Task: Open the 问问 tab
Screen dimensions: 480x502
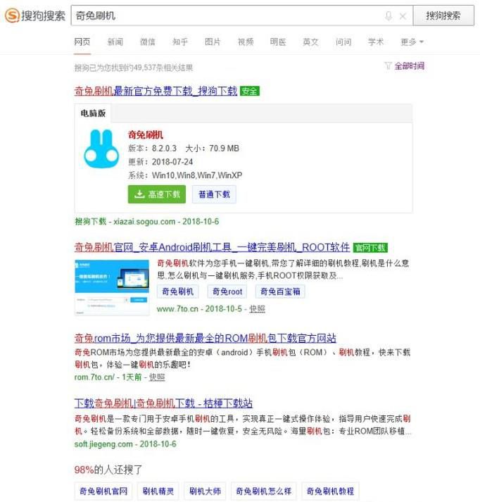Action: tap(343, 42)
